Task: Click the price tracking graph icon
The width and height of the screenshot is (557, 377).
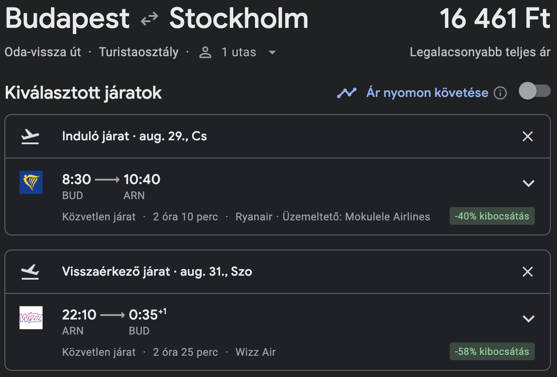Action: click(x=346, y=93)
